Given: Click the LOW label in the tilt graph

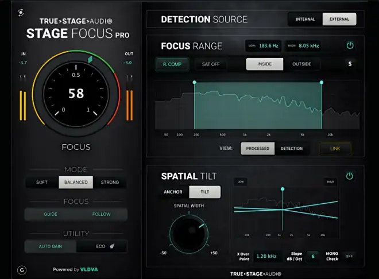Looking at the screenshot, I should tap(241, 182).
